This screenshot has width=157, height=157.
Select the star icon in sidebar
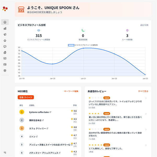[x=5, y=41]
